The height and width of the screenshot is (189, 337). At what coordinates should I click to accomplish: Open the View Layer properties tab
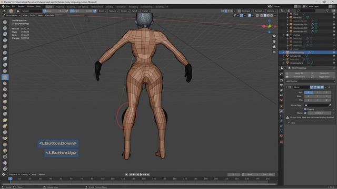click(x=281, y=90)
